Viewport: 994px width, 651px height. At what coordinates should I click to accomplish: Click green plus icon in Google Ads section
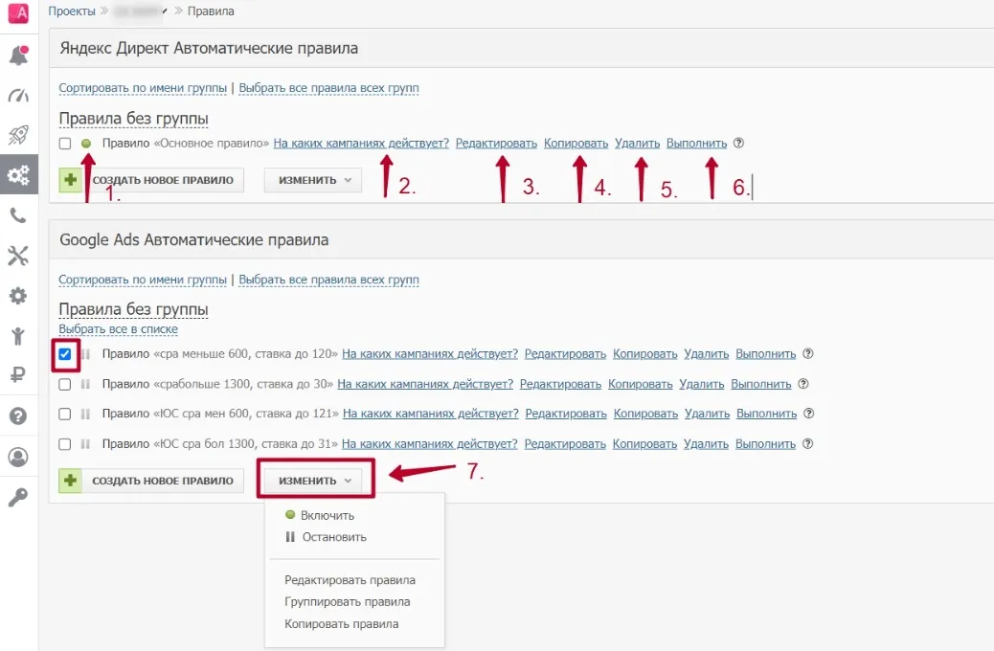(x=70, y=481)
